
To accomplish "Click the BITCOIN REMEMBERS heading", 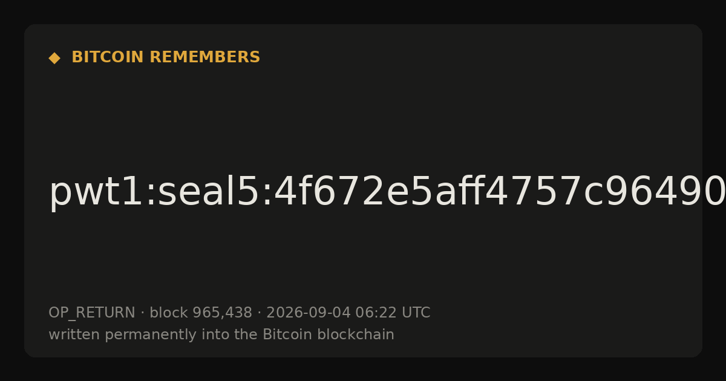I will [x=166, y=57].
